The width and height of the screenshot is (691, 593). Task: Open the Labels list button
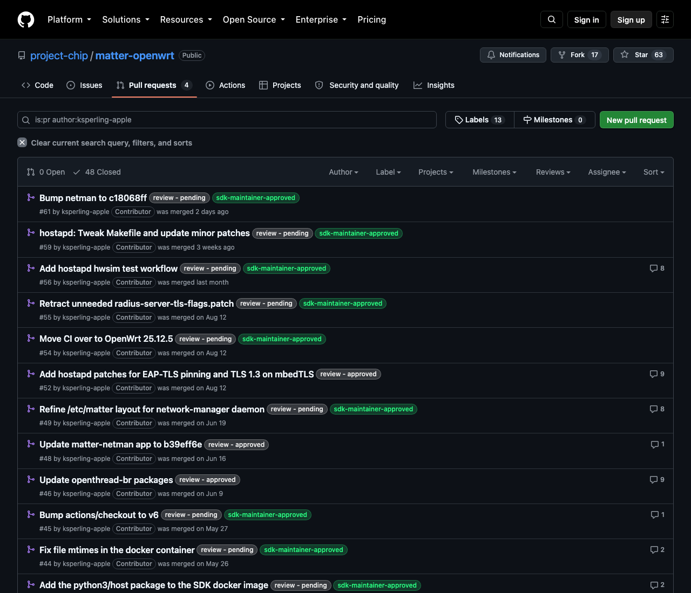coord(480,120)
